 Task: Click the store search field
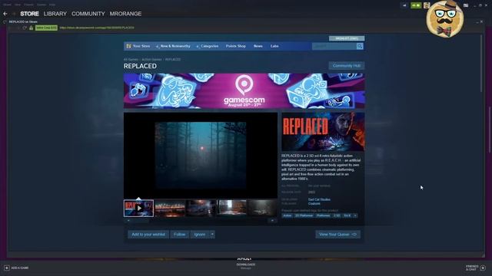[x=334, y=46]
